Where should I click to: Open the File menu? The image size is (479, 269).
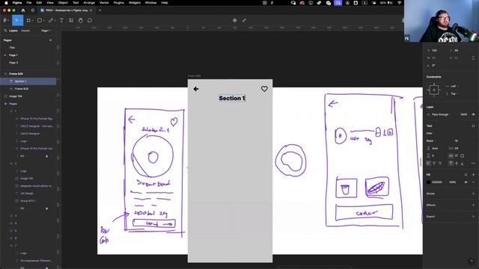(29, 3)
